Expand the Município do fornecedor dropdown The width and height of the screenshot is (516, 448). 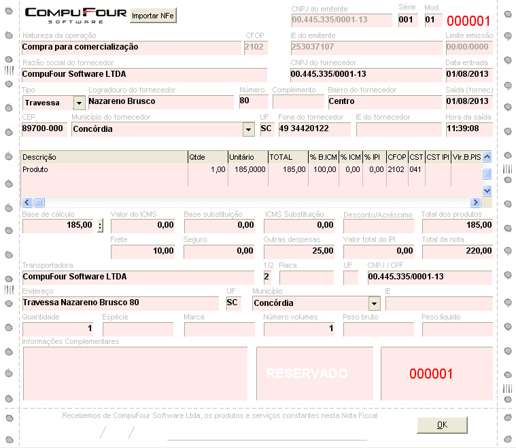pos(248,129)
